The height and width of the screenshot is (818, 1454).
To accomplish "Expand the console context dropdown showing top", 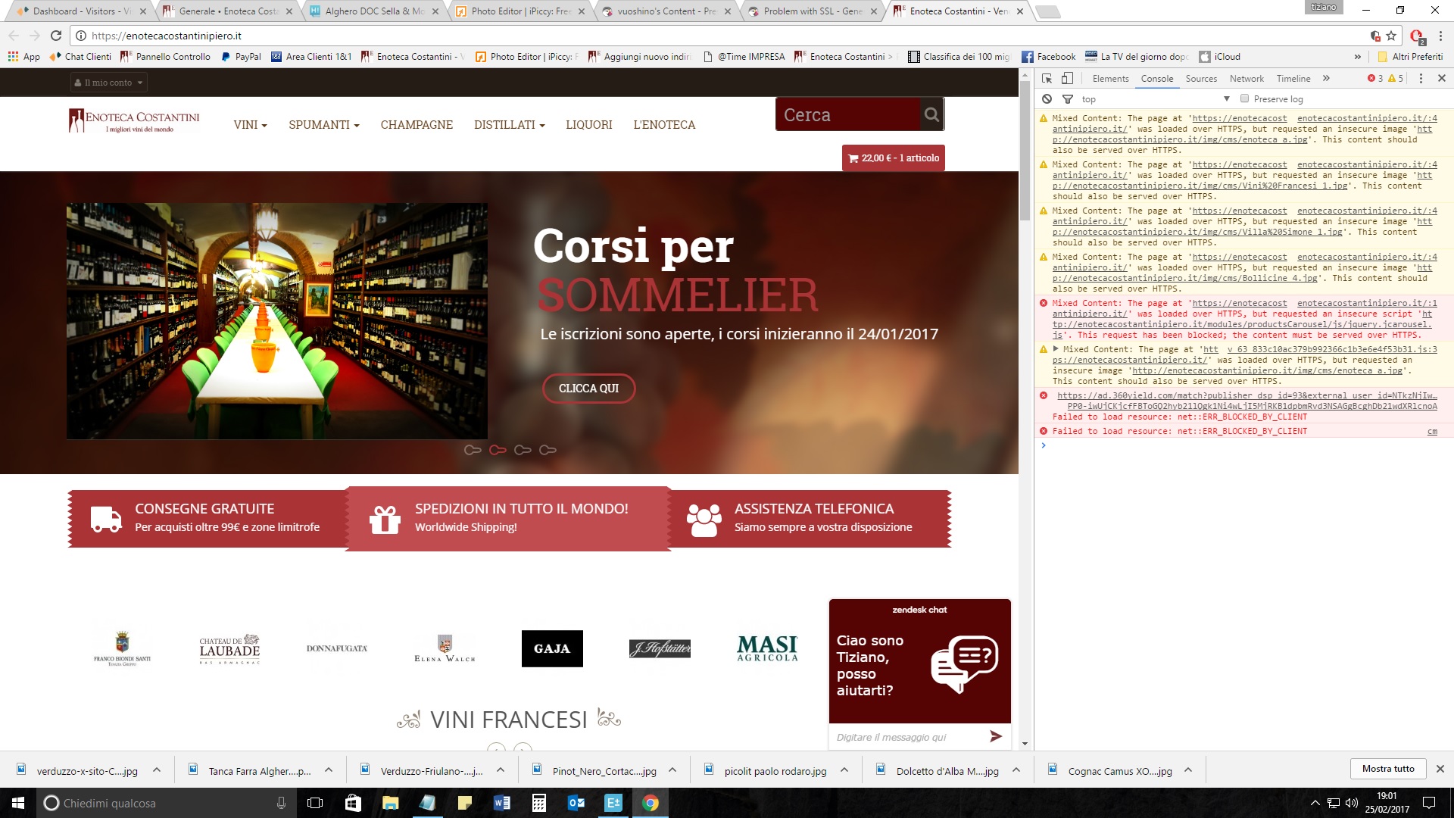I will (x=1226, y=99).
